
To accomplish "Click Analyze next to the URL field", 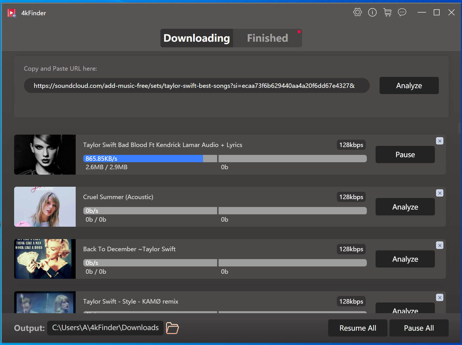I will point(409,86).
